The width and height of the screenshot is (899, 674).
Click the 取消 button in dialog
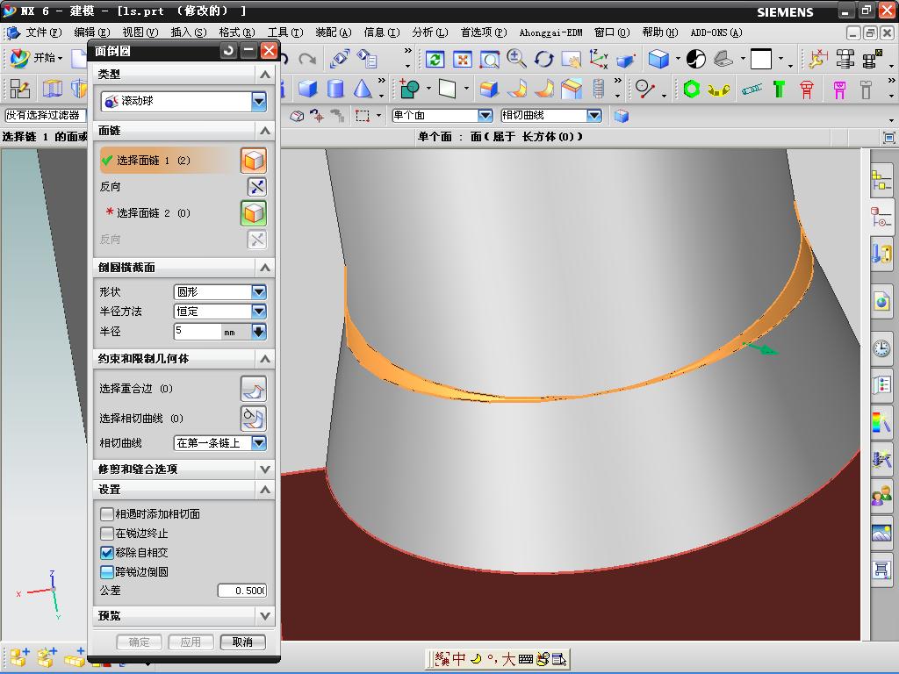coord(242,642)
